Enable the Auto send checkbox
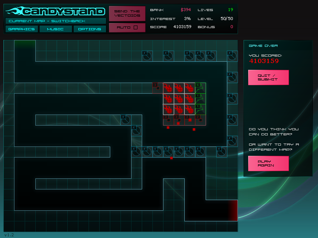 135,28
